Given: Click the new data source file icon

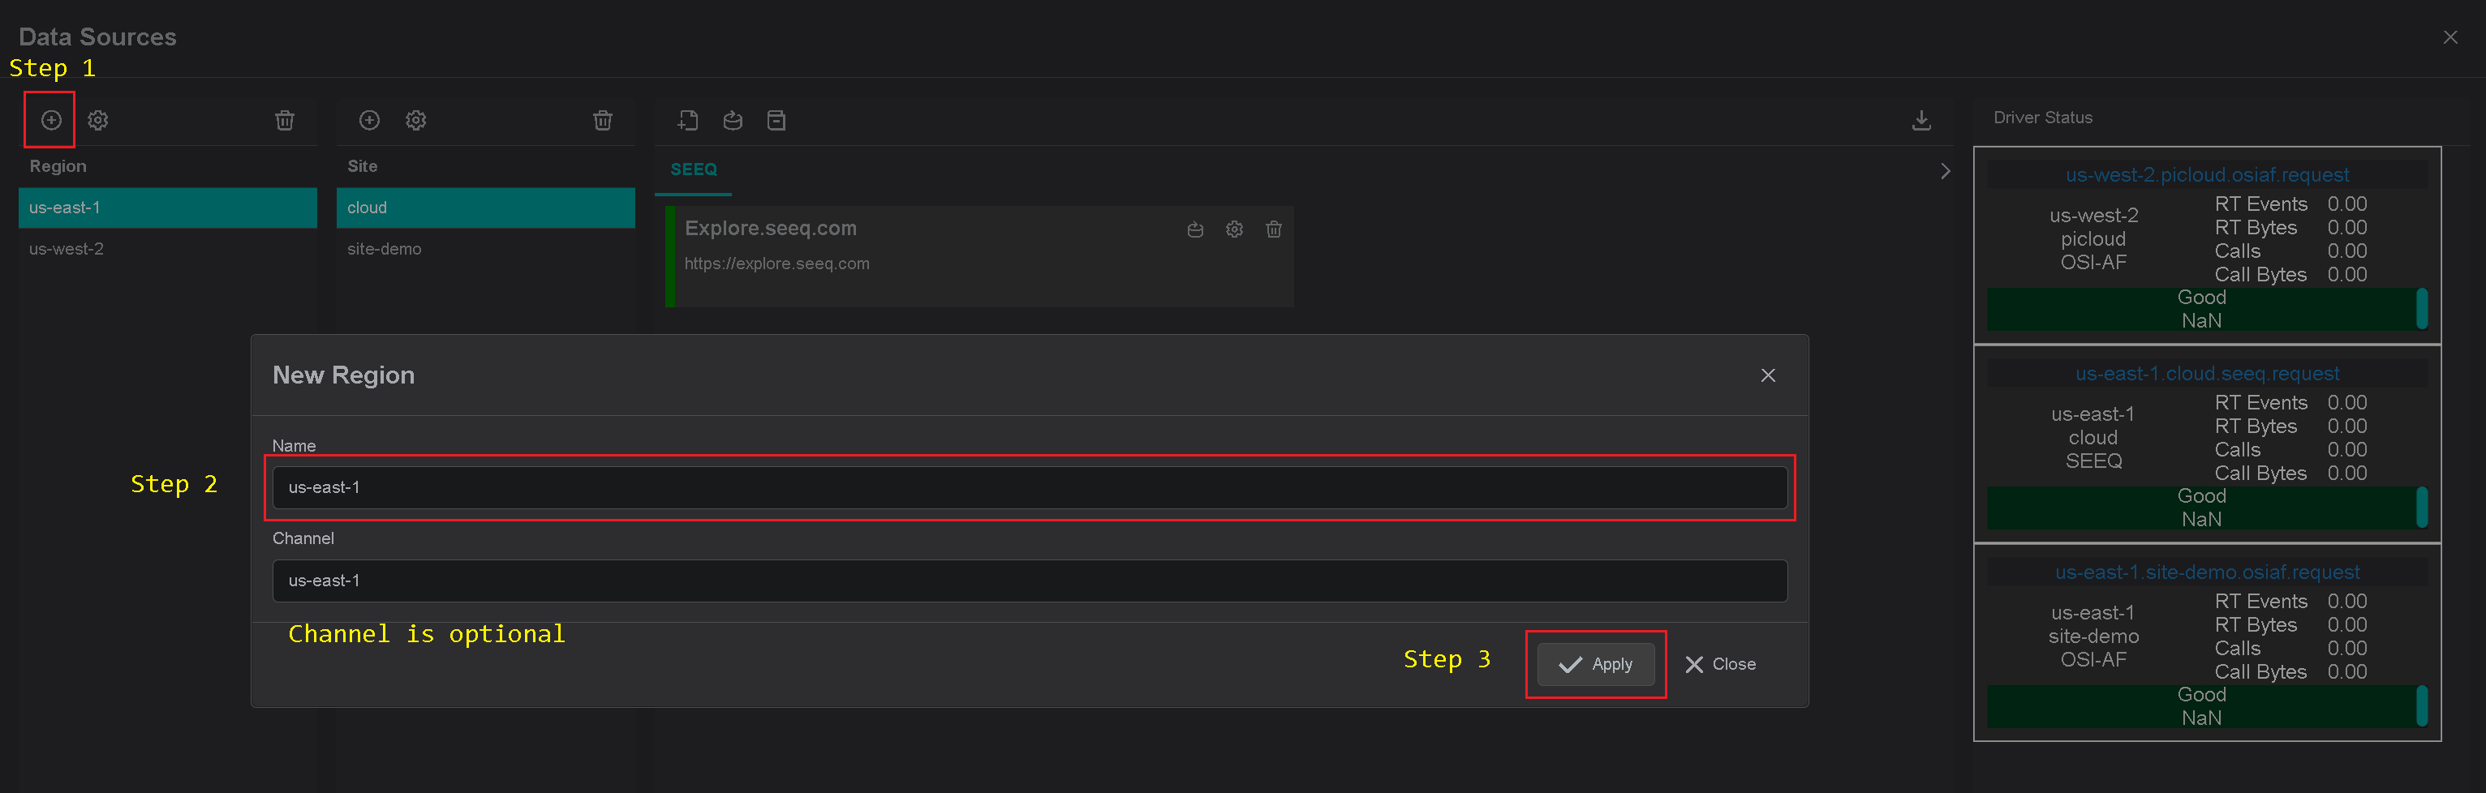Looking at the screenshot, I should pos(688,120).
